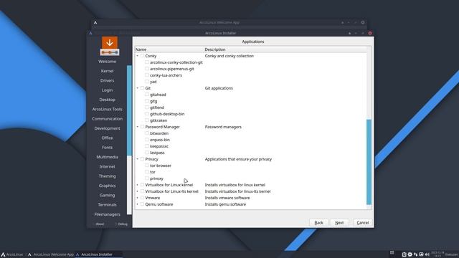
Task: Open the Kernel step in the sidebar
Action: [x=107, y=71]
